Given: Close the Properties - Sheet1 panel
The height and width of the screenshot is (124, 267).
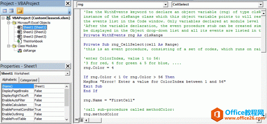Looking at the screenshot, I should tap(68, 66).
